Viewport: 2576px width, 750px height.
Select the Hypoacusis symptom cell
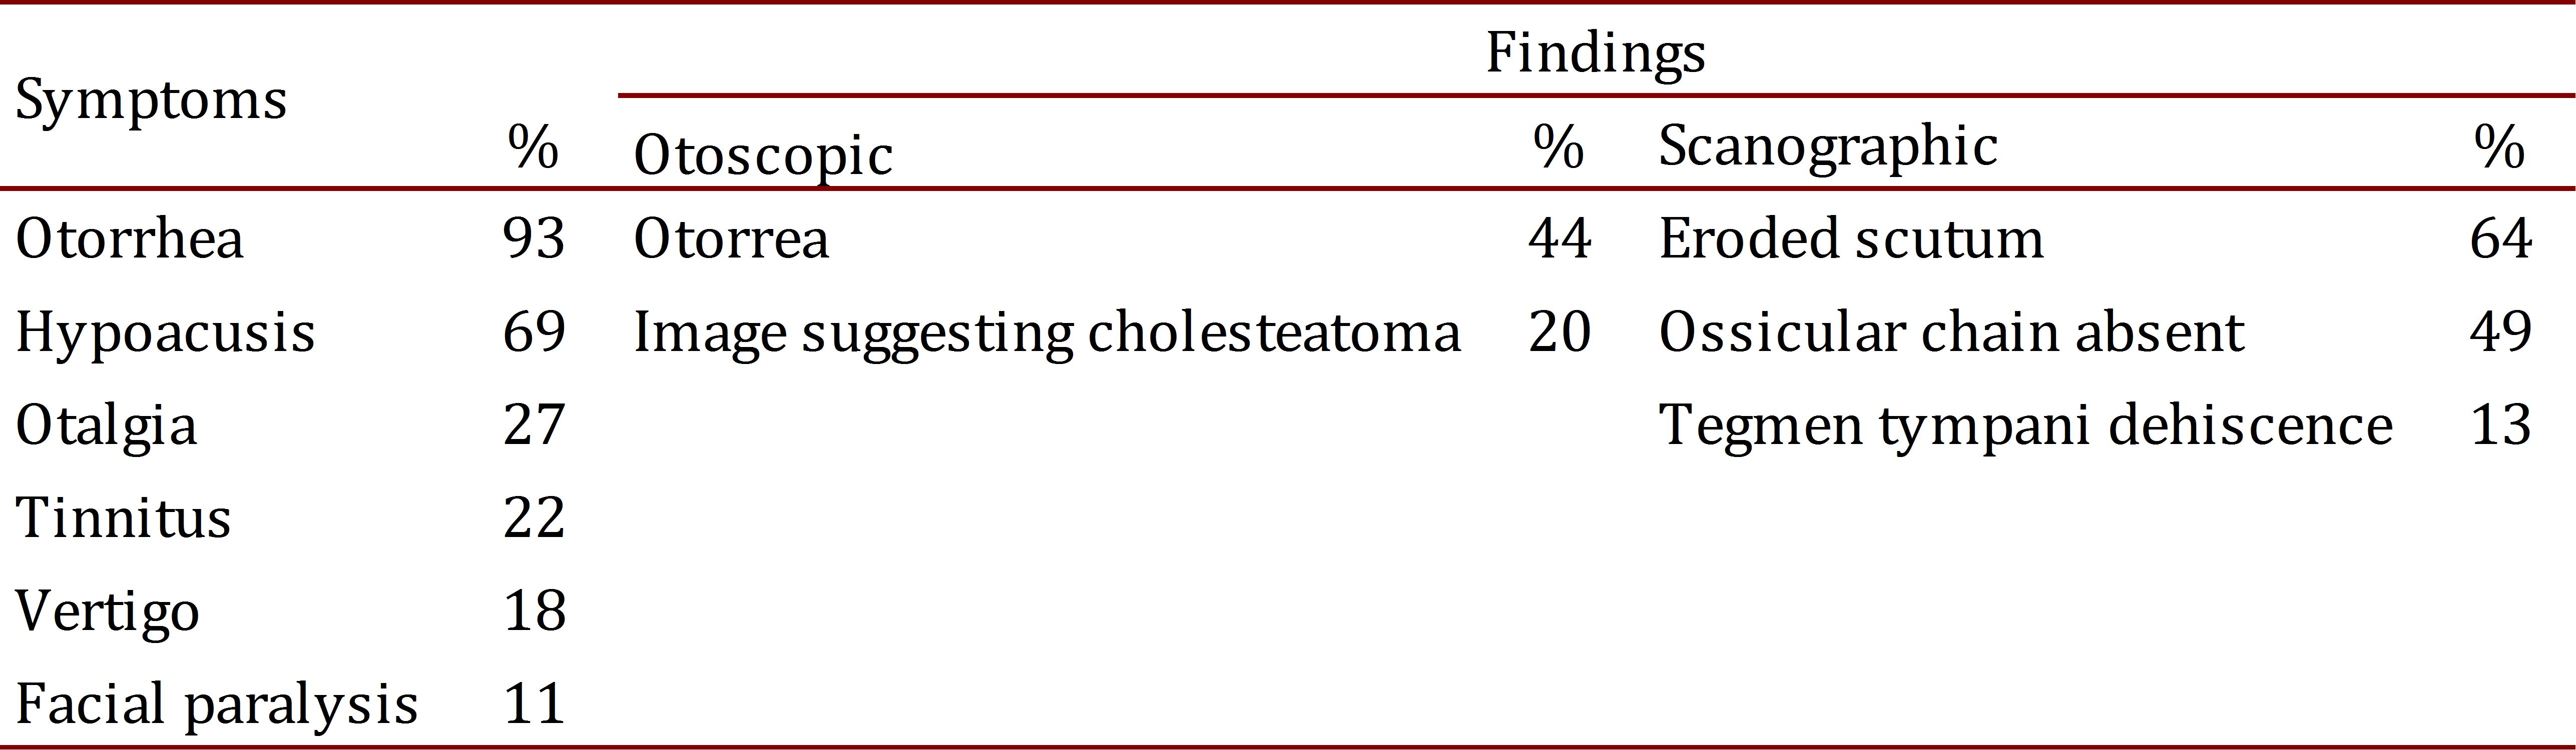pyautogui.click(x=165, y=332)
